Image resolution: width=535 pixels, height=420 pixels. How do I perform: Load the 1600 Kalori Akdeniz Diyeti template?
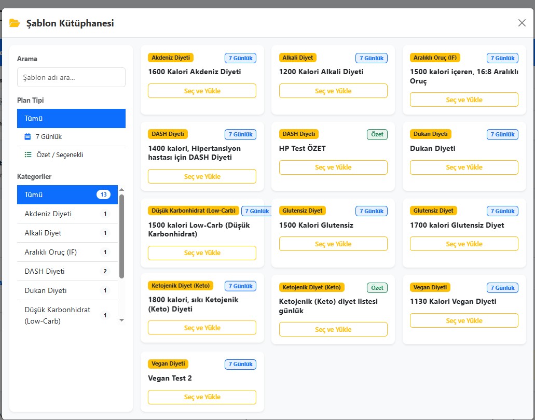coord(202,91)
